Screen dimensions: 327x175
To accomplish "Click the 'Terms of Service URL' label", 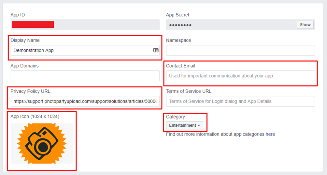I will (189, 91).
